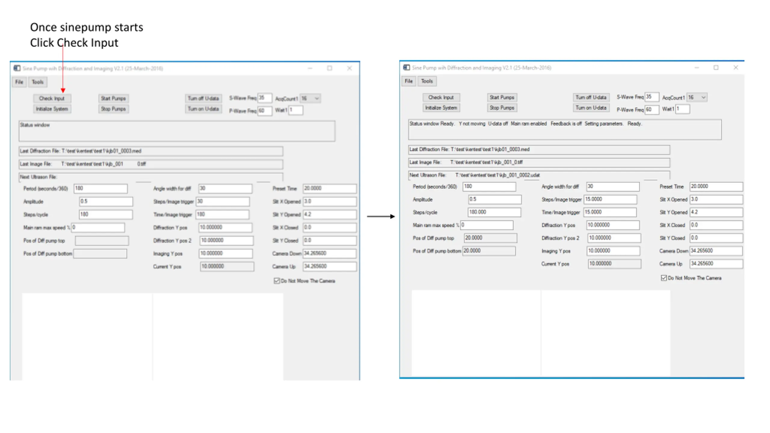Click Period (seconds/360) field in left window
This screenshot has height=433, width=770.
pos(100,189)
